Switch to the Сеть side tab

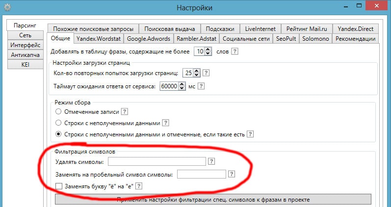26,35
